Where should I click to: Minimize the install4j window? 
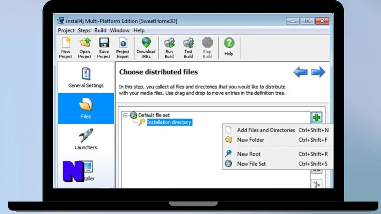coord(293,21)
